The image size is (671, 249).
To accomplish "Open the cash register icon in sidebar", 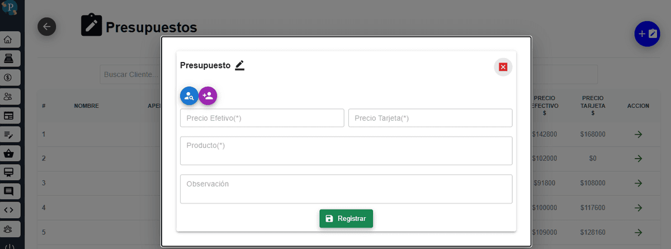I will tap(8, 58).
